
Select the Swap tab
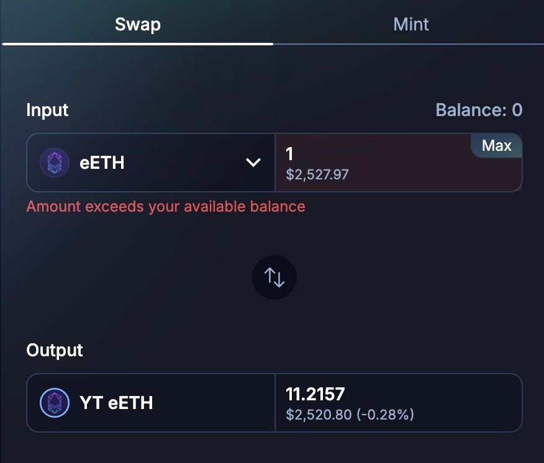click(x=137, y=25)
